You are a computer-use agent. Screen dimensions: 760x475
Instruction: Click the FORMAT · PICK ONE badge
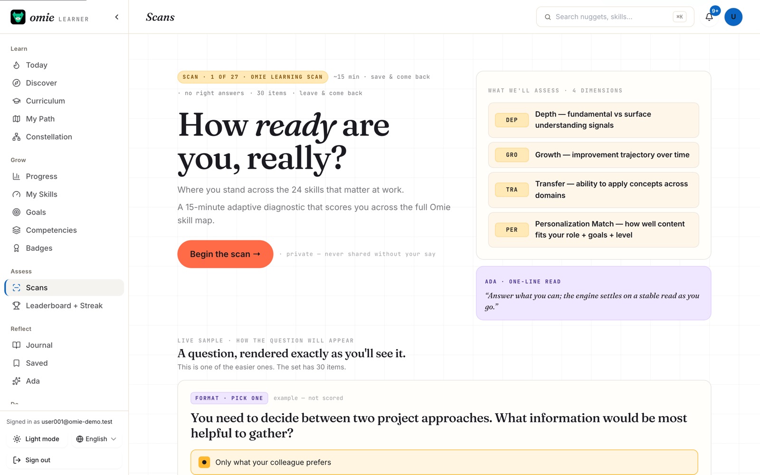(x=229, y=398)
